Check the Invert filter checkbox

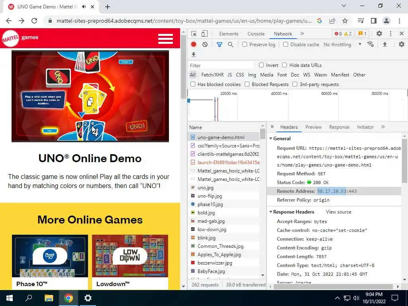point(261,65)
